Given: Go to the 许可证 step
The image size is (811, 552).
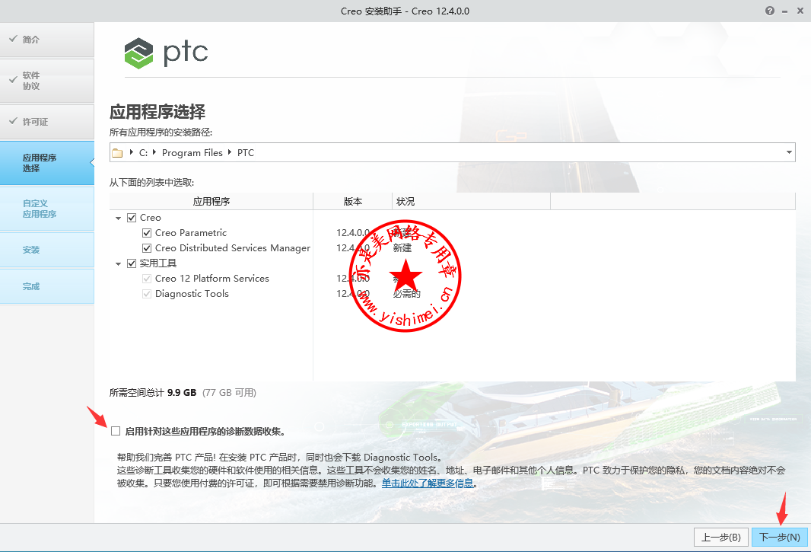Looking at the screenshot, I should coord(47,122).
